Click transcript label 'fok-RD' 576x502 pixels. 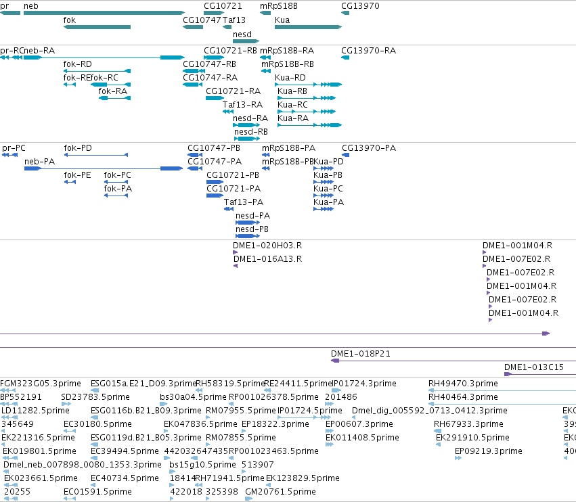[78, 64]
